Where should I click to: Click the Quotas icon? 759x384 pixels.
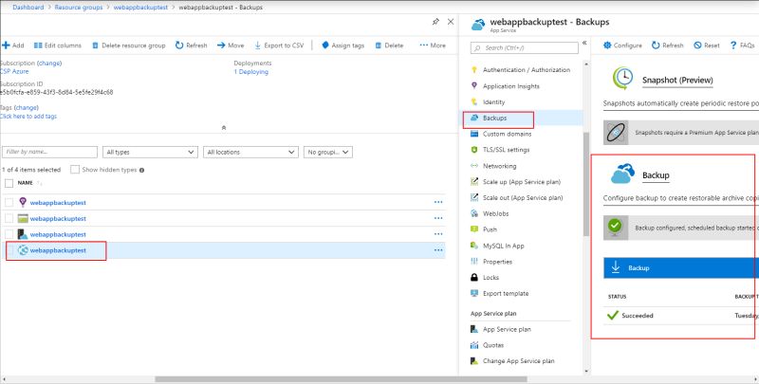[474, 345]
